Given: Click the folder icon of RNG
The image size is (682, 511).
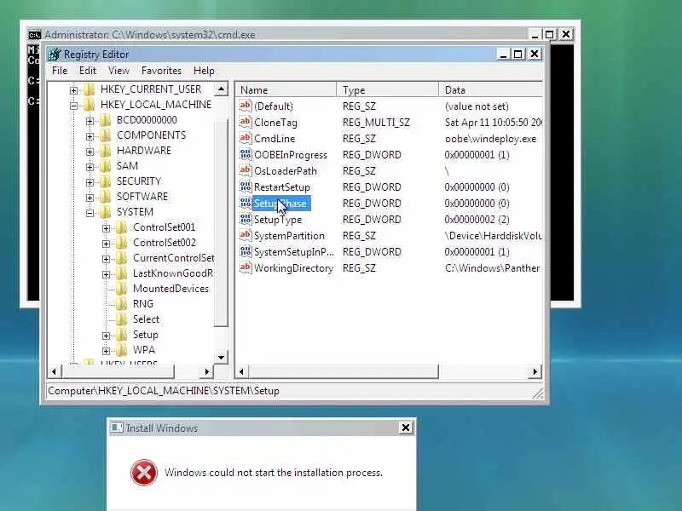Looking at the screenshot, I should pyautogui.click(x=122, y=304).
